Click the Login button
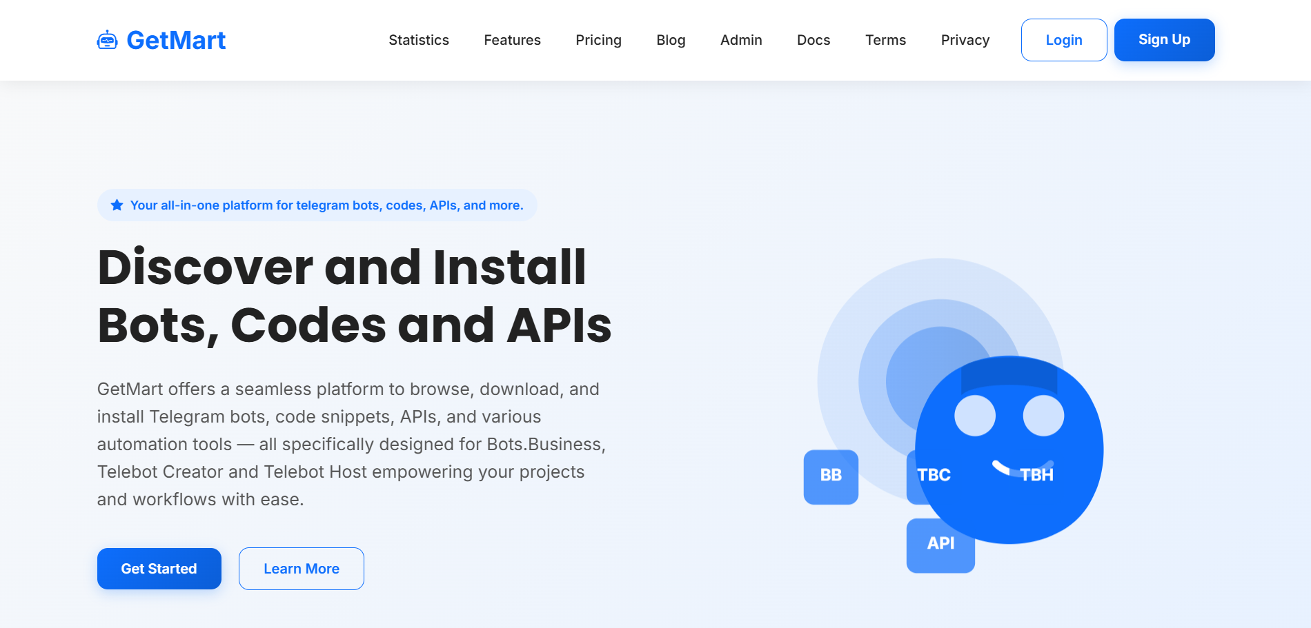The height and width of the screenshot is (628, 1311). pyautogui.click(x=1064, y=40)
